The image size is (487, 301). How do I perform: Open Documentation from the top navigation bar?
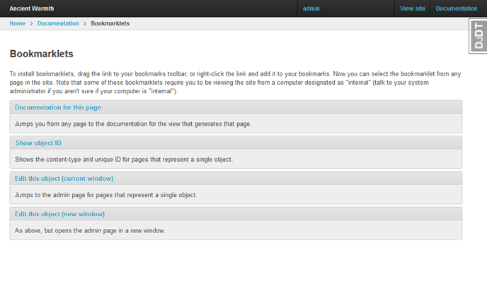click(x=456, y=8)
